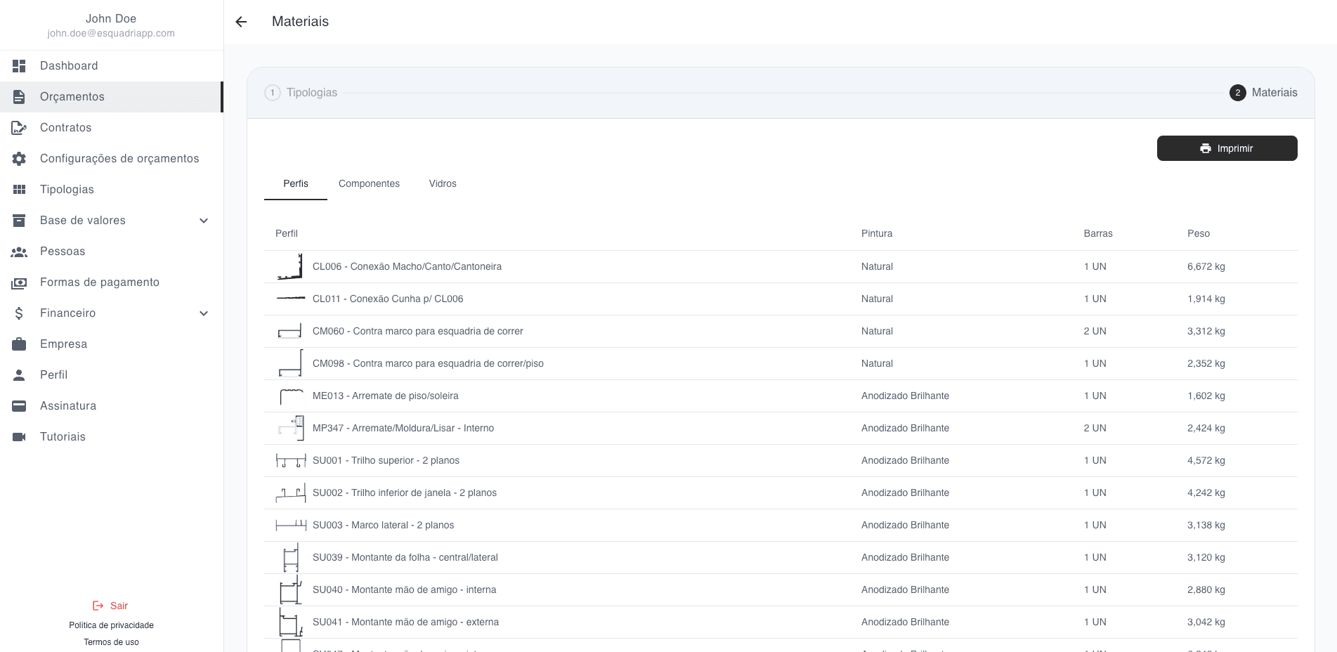
Task: Select the Perfis tab
Action: [296, 183]
